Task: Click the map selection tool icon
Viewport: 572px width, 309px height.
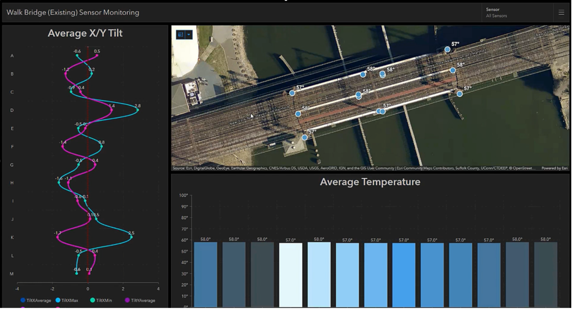Action: point(180,35)
